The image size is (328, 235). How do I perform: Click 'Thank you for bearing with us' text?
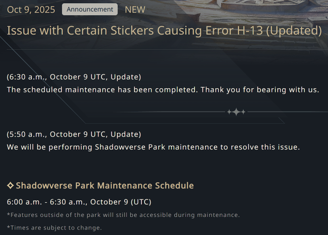(x=260, y=90)
